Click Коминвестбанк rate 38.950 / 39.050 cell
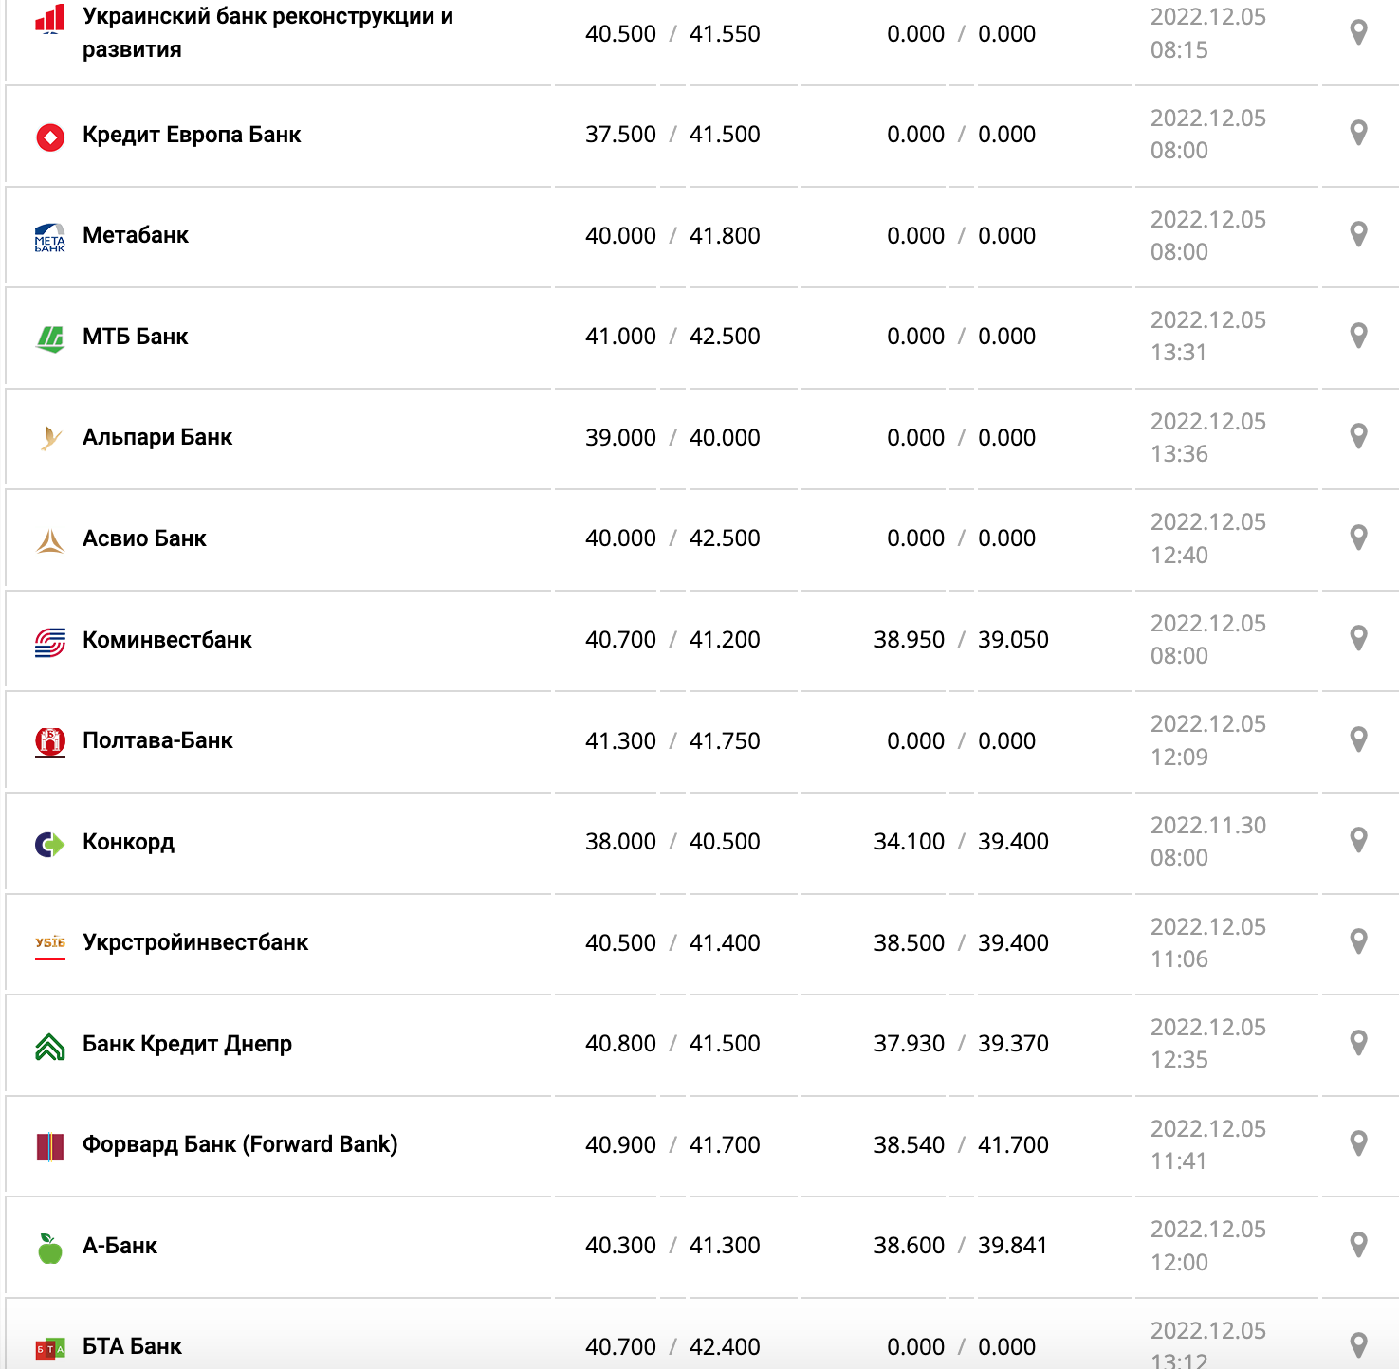 pyautogui.click(x=961, y=640)
